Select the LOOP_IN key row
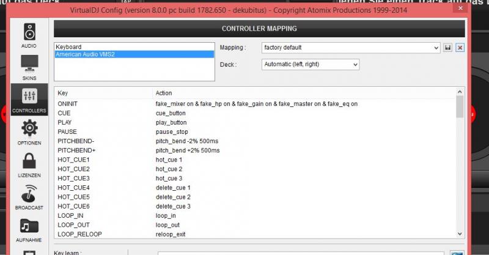489x255 pixels. click(255, 216)
